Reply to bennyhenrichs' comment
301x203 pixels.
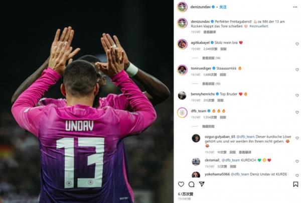pyautogui.click(x=220, y=100)
